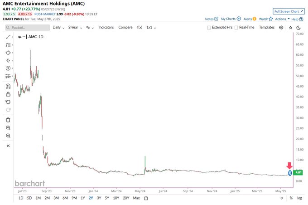Zoom out on the chart
The image size is (308, 205).
tap(8, 136)
